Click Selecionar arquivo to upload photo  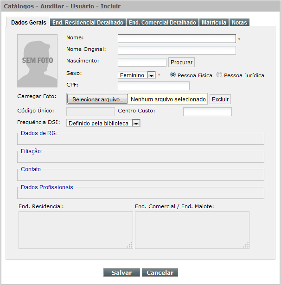[x=97, y=99]
